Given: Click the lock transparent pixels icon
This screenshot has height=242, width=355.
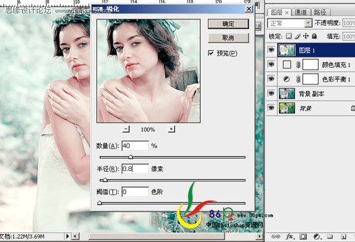Looking at the screenshot, I should coord(289,36).
